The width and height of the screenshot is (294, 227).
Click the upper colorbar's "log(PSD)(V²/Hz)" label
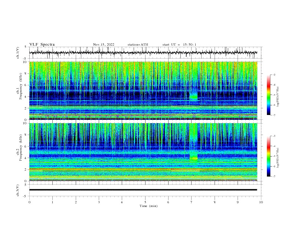(278, 97)
